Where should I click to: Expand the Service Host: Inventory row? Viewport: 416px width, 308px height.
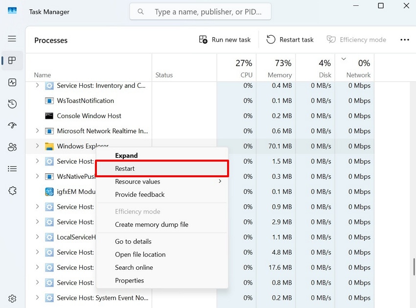coord(37,85)
